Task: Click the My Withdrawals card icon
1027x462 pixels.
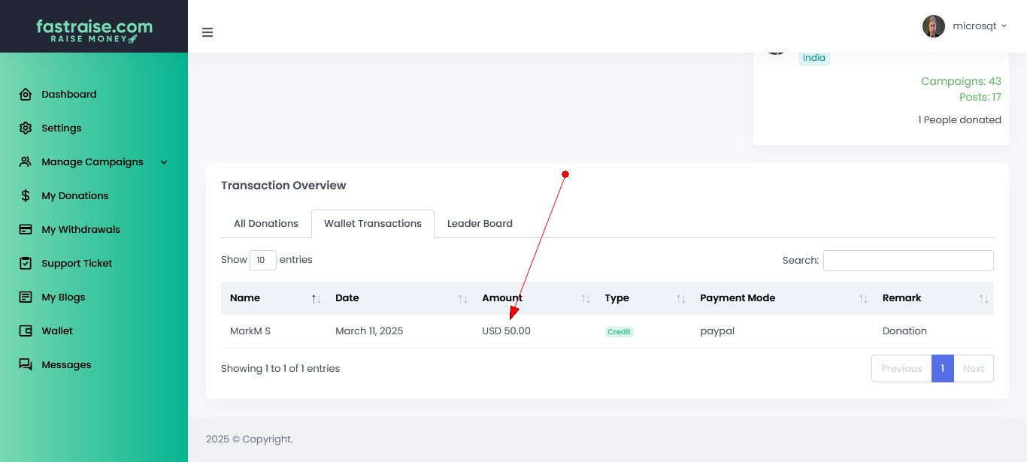Action: point(26,230)
